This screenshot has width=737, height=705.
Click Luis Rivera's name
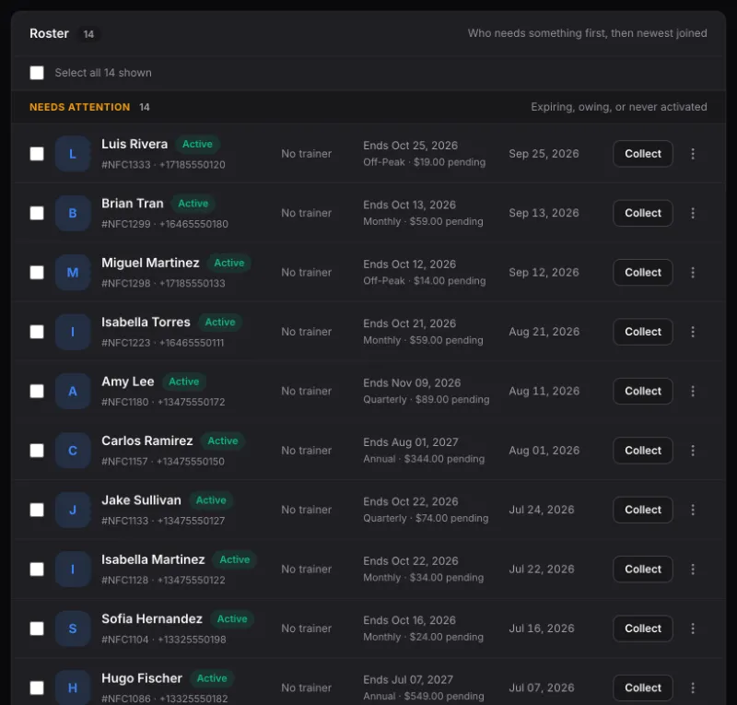pyautogui.click(x=135, y=144)
